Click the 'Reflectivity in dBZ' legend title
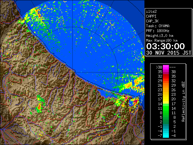Image resolution: width=193 pixels, height=145 pixels. pyautogui.click(x=183, y=101)
